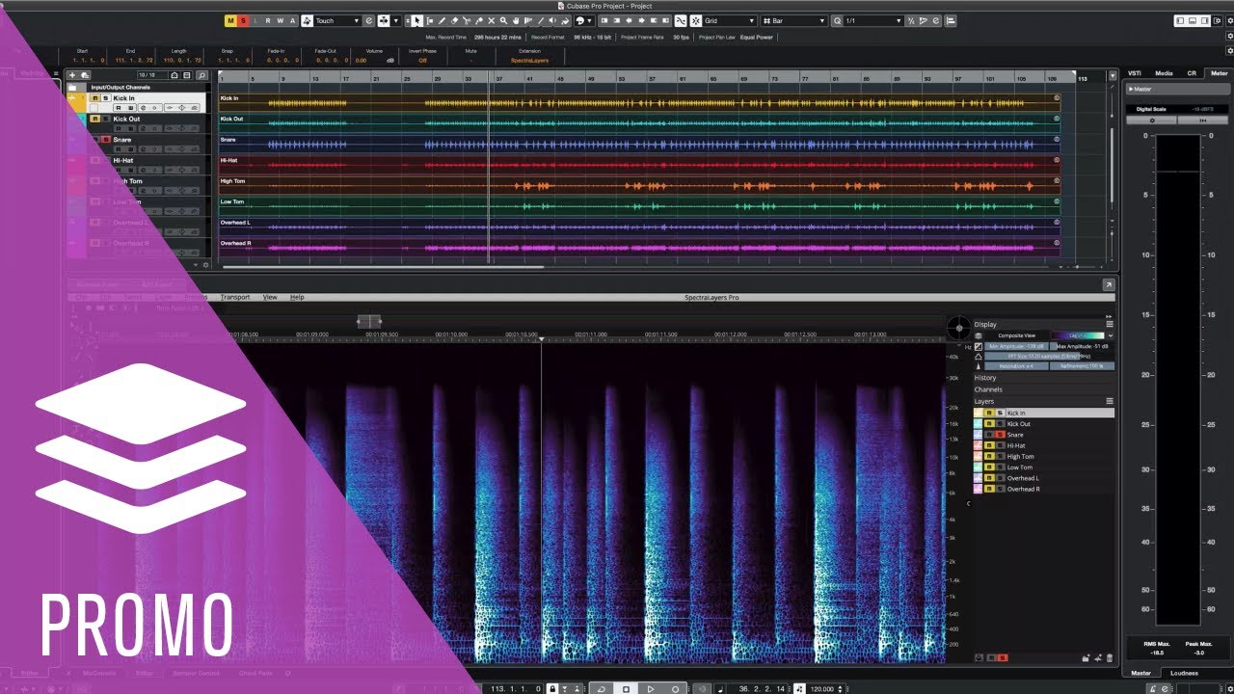Select the Glue tool in toolbar
The width and height of the screenshot is (1234, 694).
click(479, 20)
